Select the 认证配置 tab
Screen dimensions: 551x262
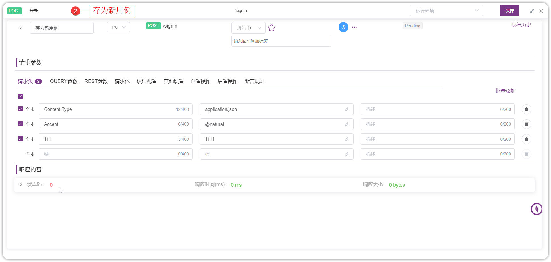point(147,81)
